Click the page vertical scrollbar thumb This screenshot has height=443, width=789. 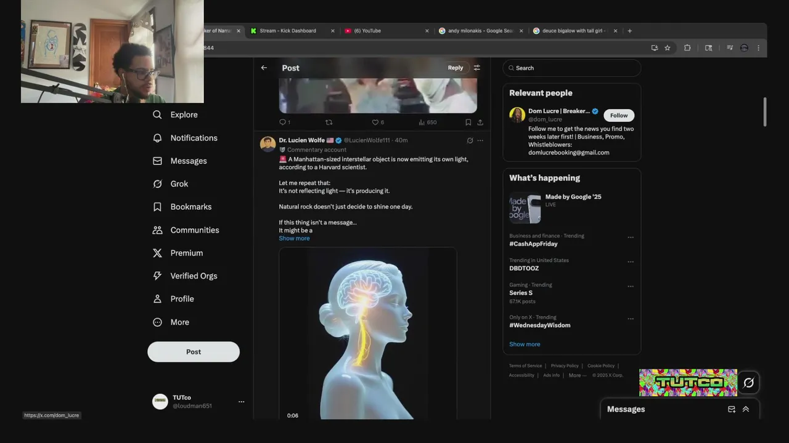coord(765,112)
